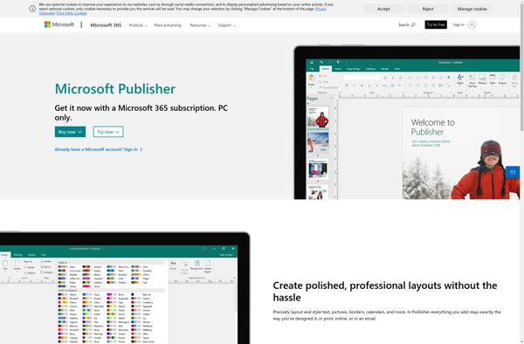The image size is (524, 344).
Task: Open the Privacy Statement link
Action: [x=321, y=9]
